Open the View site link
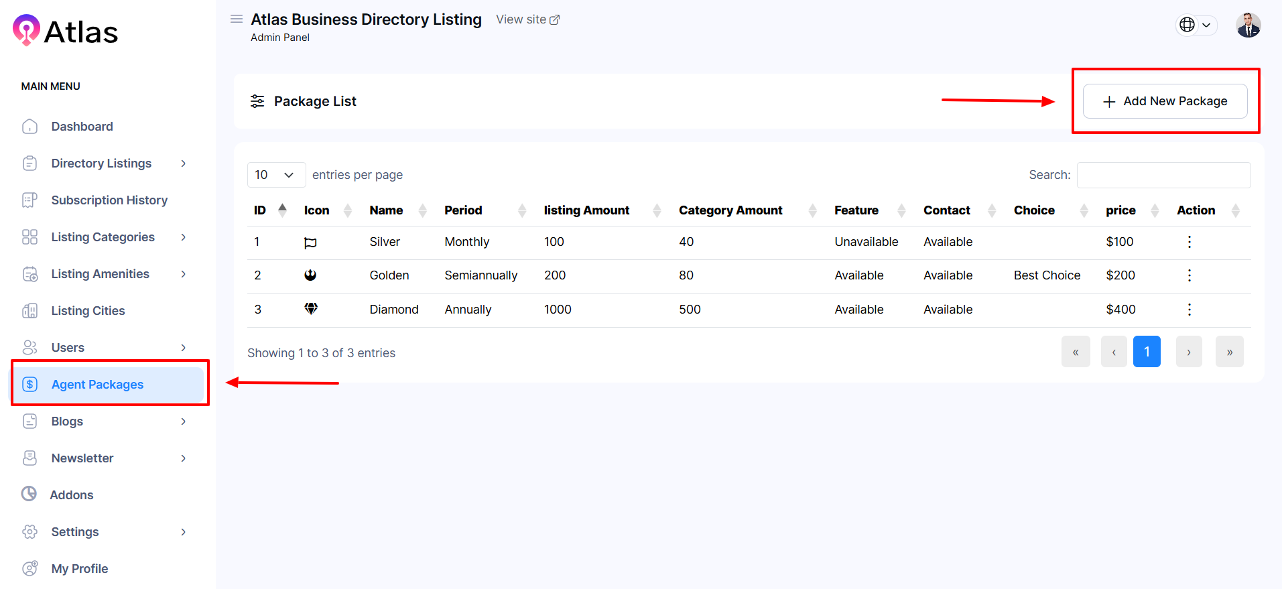 (x=527, y=20)
